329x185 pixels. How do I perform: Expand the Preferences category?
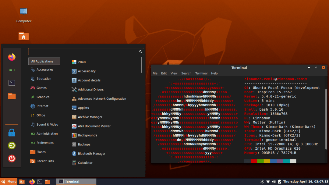pos(45,143)
